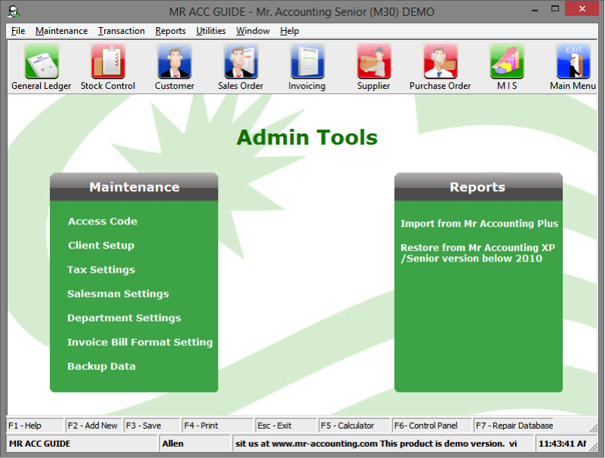Click the MR ACC GUIDE status bar entry
The height and width of the screenshot is (458, 605).
82,444
